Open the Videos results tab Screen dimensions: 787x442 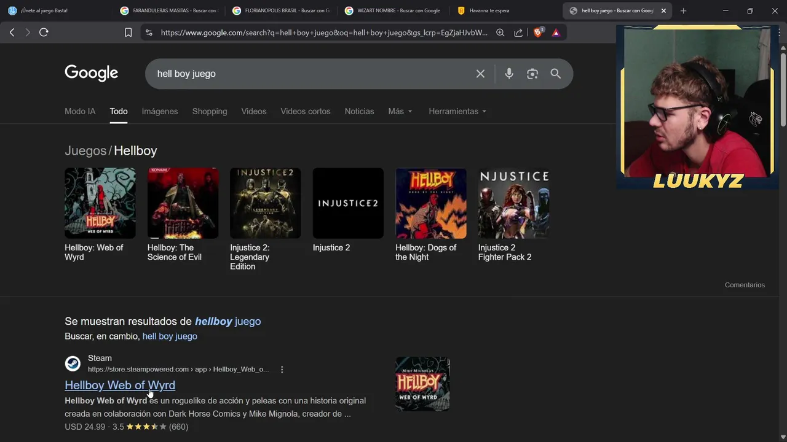click(x=254, y=111)
